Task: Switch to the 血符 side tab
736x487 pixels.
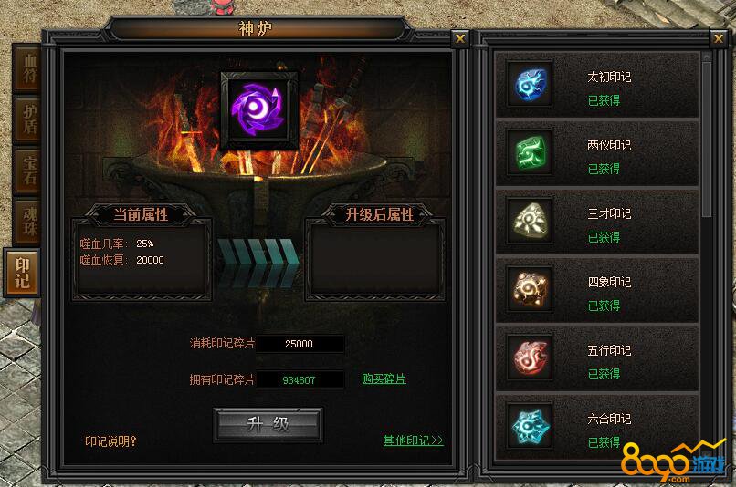Action: [x=28, y=68]
